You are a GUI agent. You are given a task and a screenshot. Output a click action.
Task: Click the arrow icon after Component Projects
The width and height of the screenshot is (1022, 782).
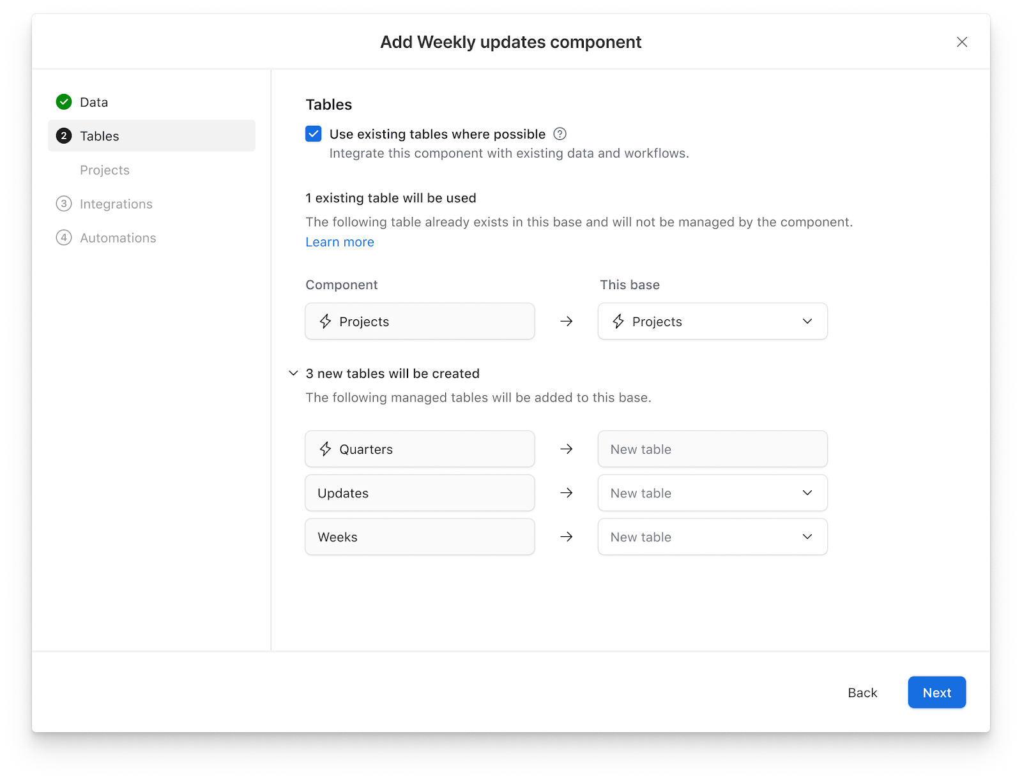coord(566,321)
